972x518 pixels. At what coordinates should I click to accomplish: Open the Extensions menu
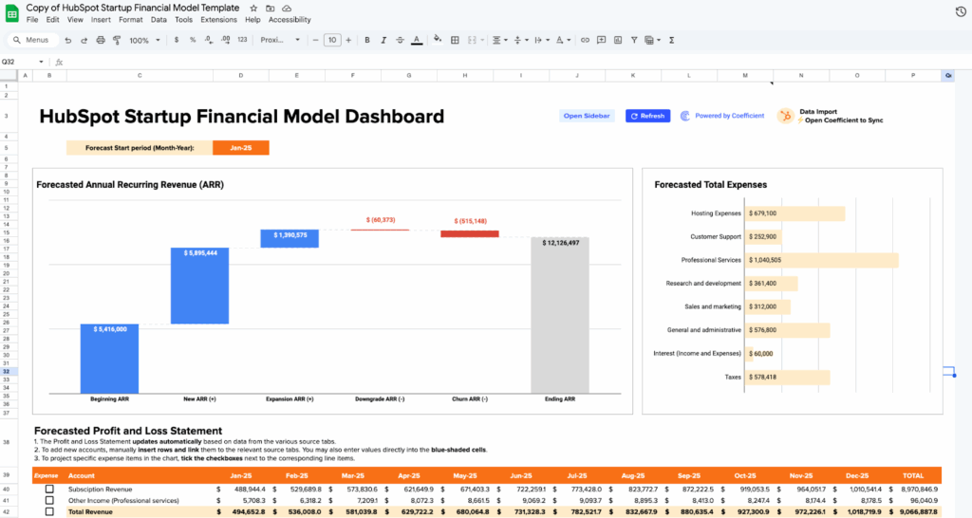tap(218, 19)
